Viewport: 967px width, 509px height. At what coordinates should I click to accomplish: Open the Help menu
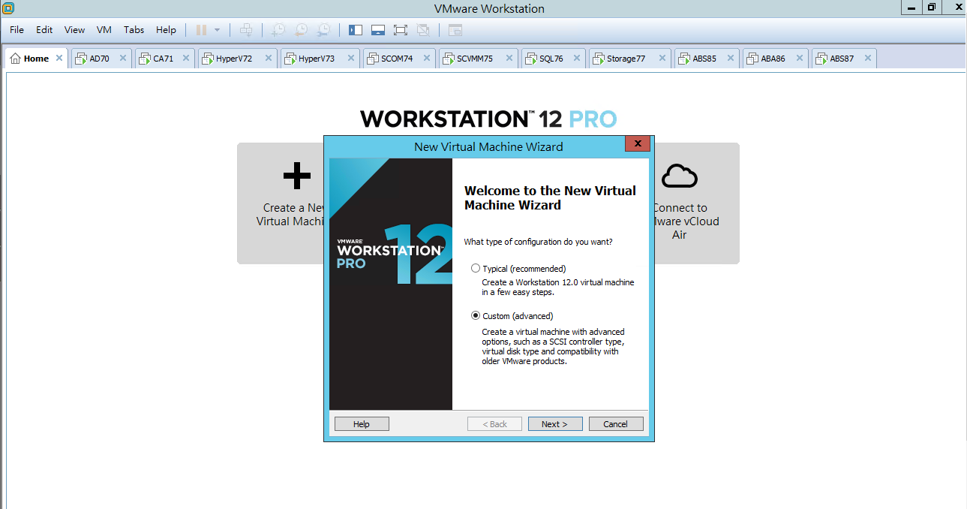click(x=166, y=30)
